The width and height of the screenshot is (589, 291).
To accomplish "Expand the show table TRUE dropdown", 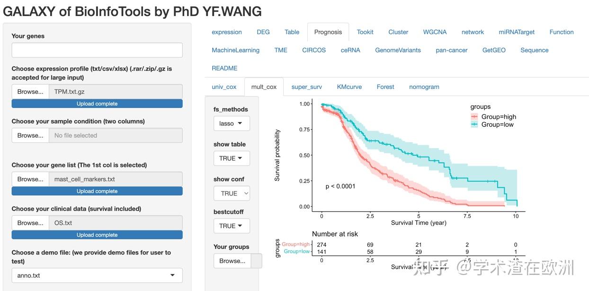I will (x=232, y=159).
